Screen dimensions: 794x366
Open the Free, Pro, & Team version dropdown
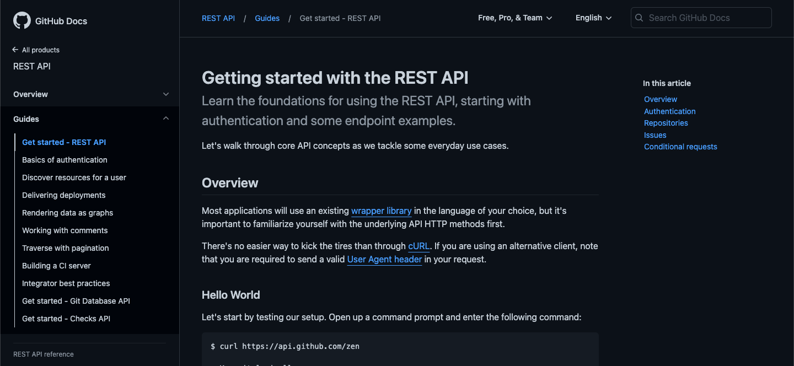tap(515, 18)
